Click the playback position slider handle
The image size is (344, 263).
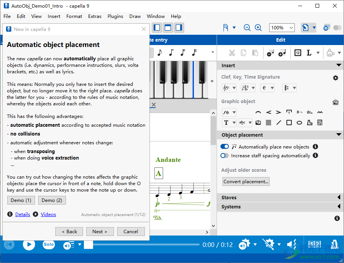coord(88,245)
